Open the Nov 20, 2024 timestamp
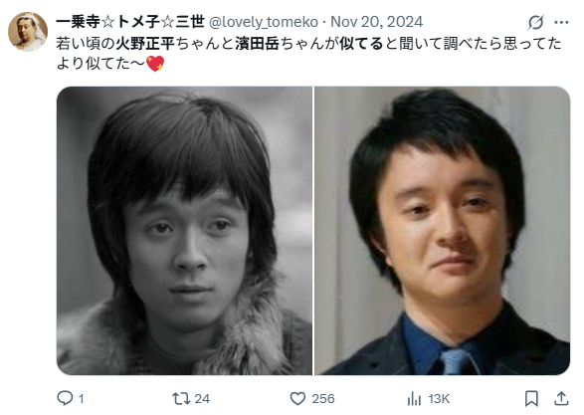 click(x=376, y=22)
